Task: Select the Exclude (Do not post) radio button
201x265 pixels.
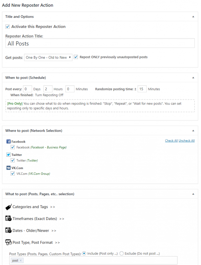Action: point(121,253)
